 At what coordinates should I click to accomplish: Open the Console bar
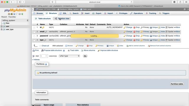coord(37,105)
